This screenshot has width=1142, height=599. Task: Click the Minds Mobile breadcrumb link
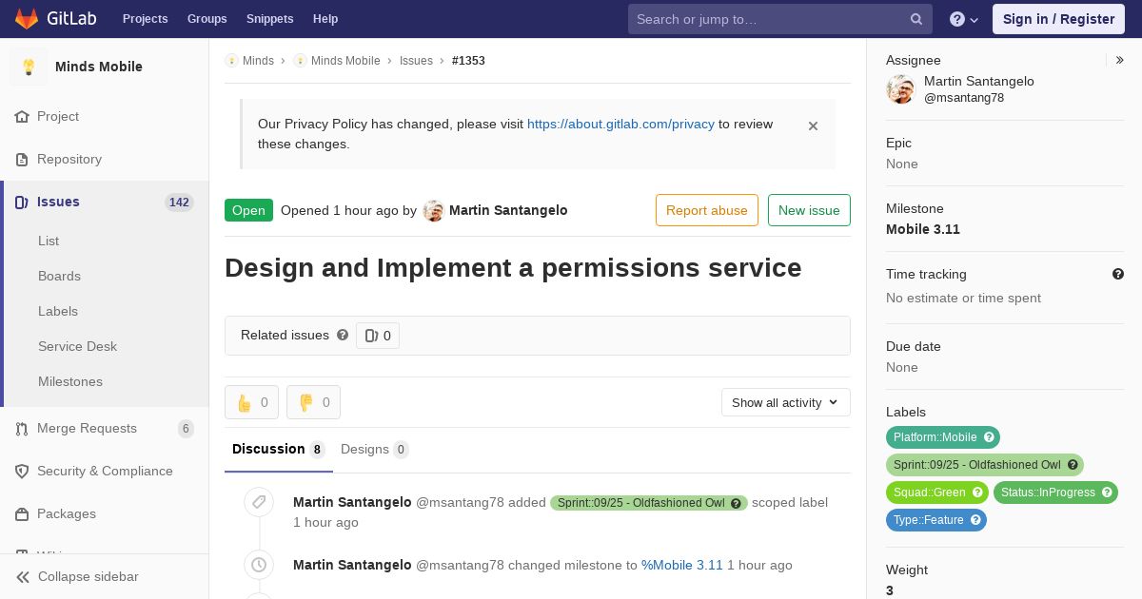click(x=345, y=60)
